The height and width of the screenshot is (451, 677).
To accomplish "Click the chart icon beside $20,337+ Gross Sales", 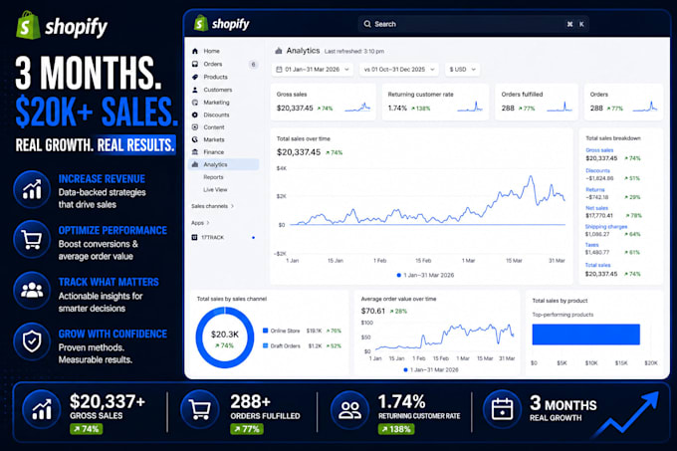I will (42, 409).
